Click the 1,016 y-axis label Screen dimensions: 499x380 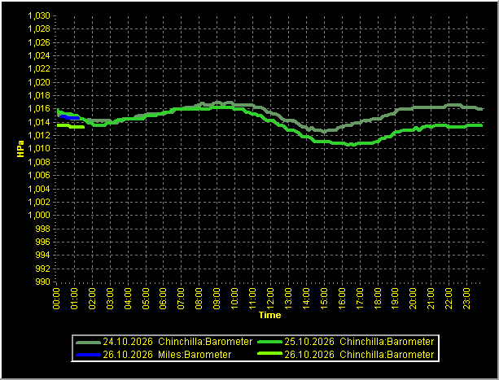(x=39, y=109)
